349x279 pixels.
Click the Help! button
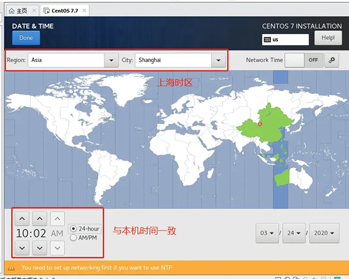coord(328,38)
